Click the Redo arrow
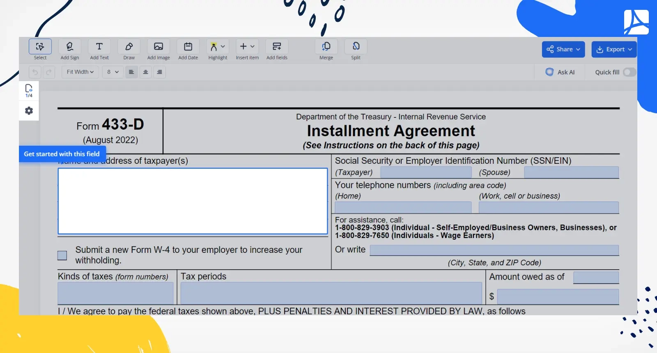The image size is (657, 353). [49, 72]
